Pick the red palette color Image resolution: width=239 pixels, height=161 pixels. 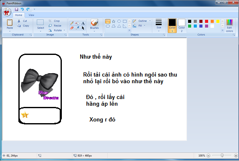coord(206,21)
